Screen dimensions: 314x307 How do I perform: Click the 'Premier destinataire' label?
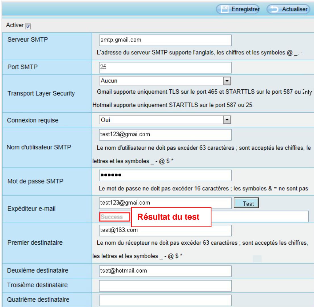(x=35, y=243)
